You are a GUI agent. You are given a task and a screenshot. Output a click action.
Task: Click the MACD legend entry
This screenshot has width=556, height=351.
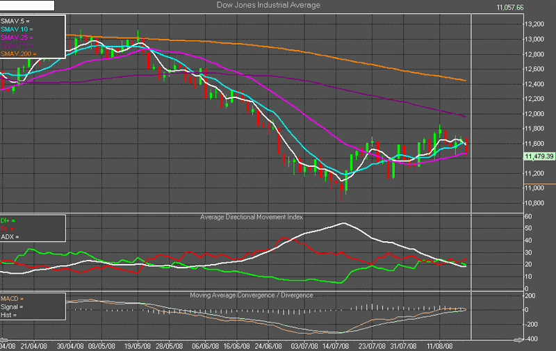[12, 299]
